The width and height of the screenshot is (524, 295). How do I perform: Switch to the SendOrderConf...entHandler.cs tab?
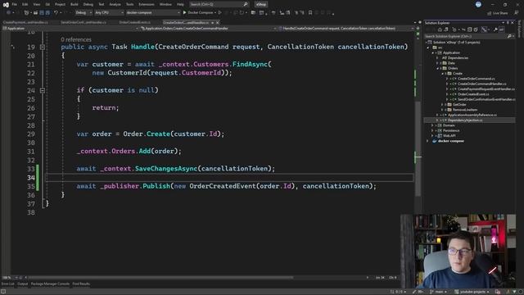(84, 22)
